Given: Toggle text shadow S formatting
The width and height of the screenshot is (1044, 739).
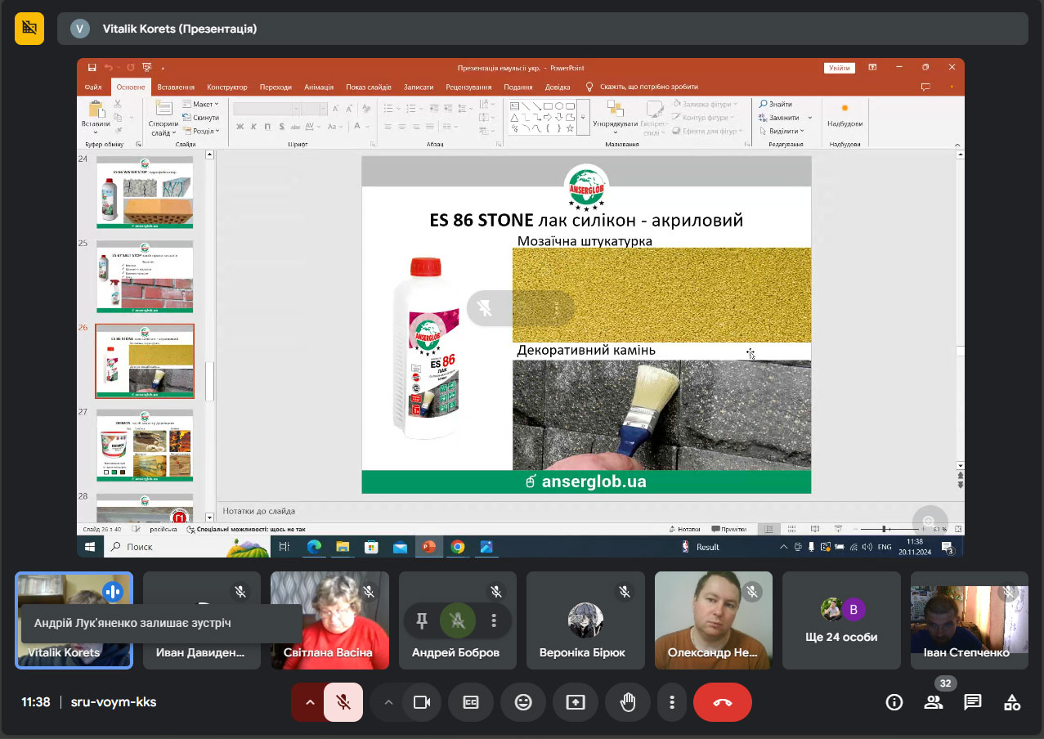Looking at the screenshot, I should click(281, 127).
